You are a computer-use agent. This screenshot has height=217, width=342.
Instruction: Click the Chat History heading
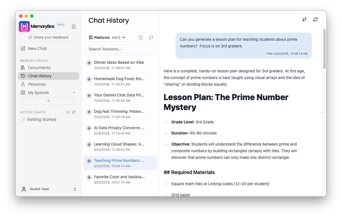(x=109, y=21)
